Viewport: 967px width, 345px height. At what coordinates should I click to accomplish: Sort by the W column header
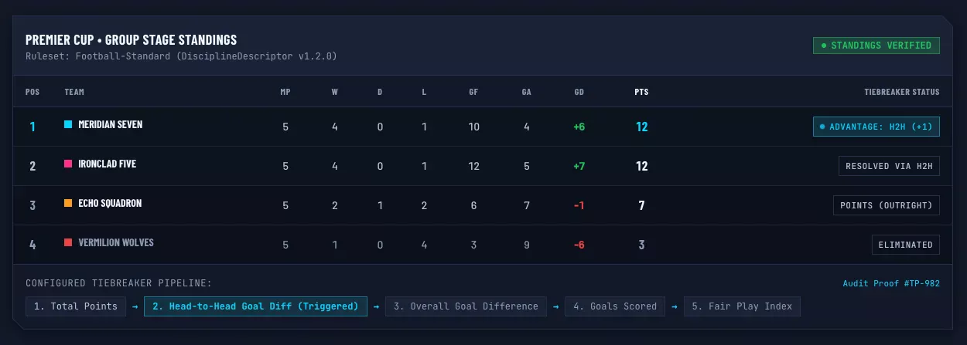pyautogui.click(x=335, y=92)
